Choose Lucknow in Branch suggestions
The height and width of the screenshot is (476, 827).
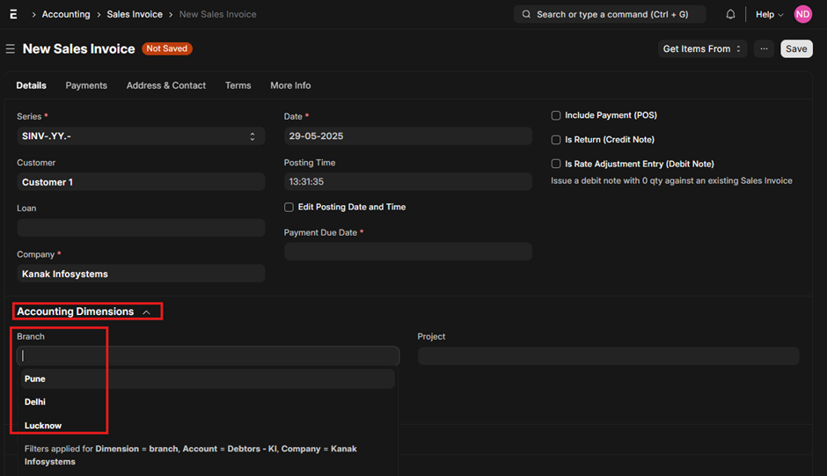208,425
